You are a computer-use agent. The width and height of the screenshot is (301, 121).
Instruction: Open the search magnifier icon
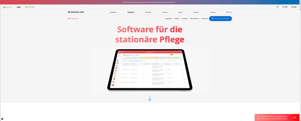coord(278,7)
